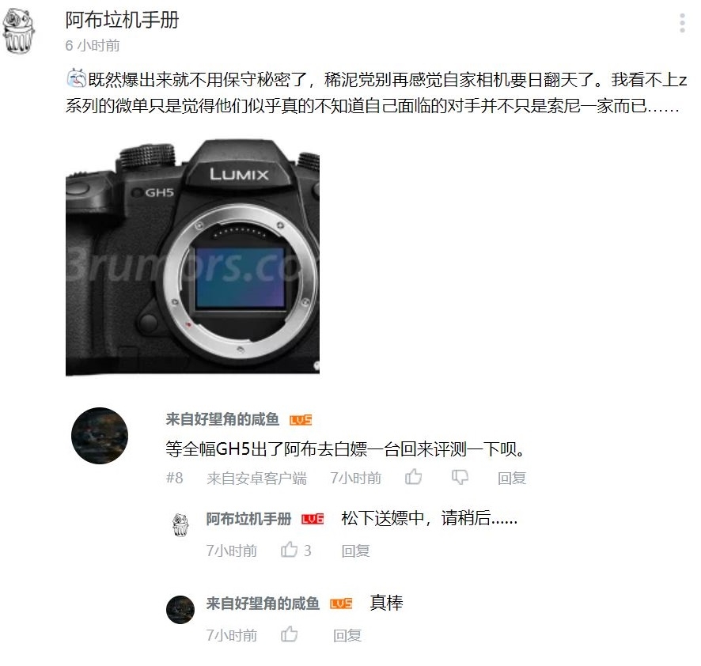Image resolution: width=701 pixels, height=666 pixels.
Task: Reply to comment #8 via 回复
Action: click(x=512, y=478)
